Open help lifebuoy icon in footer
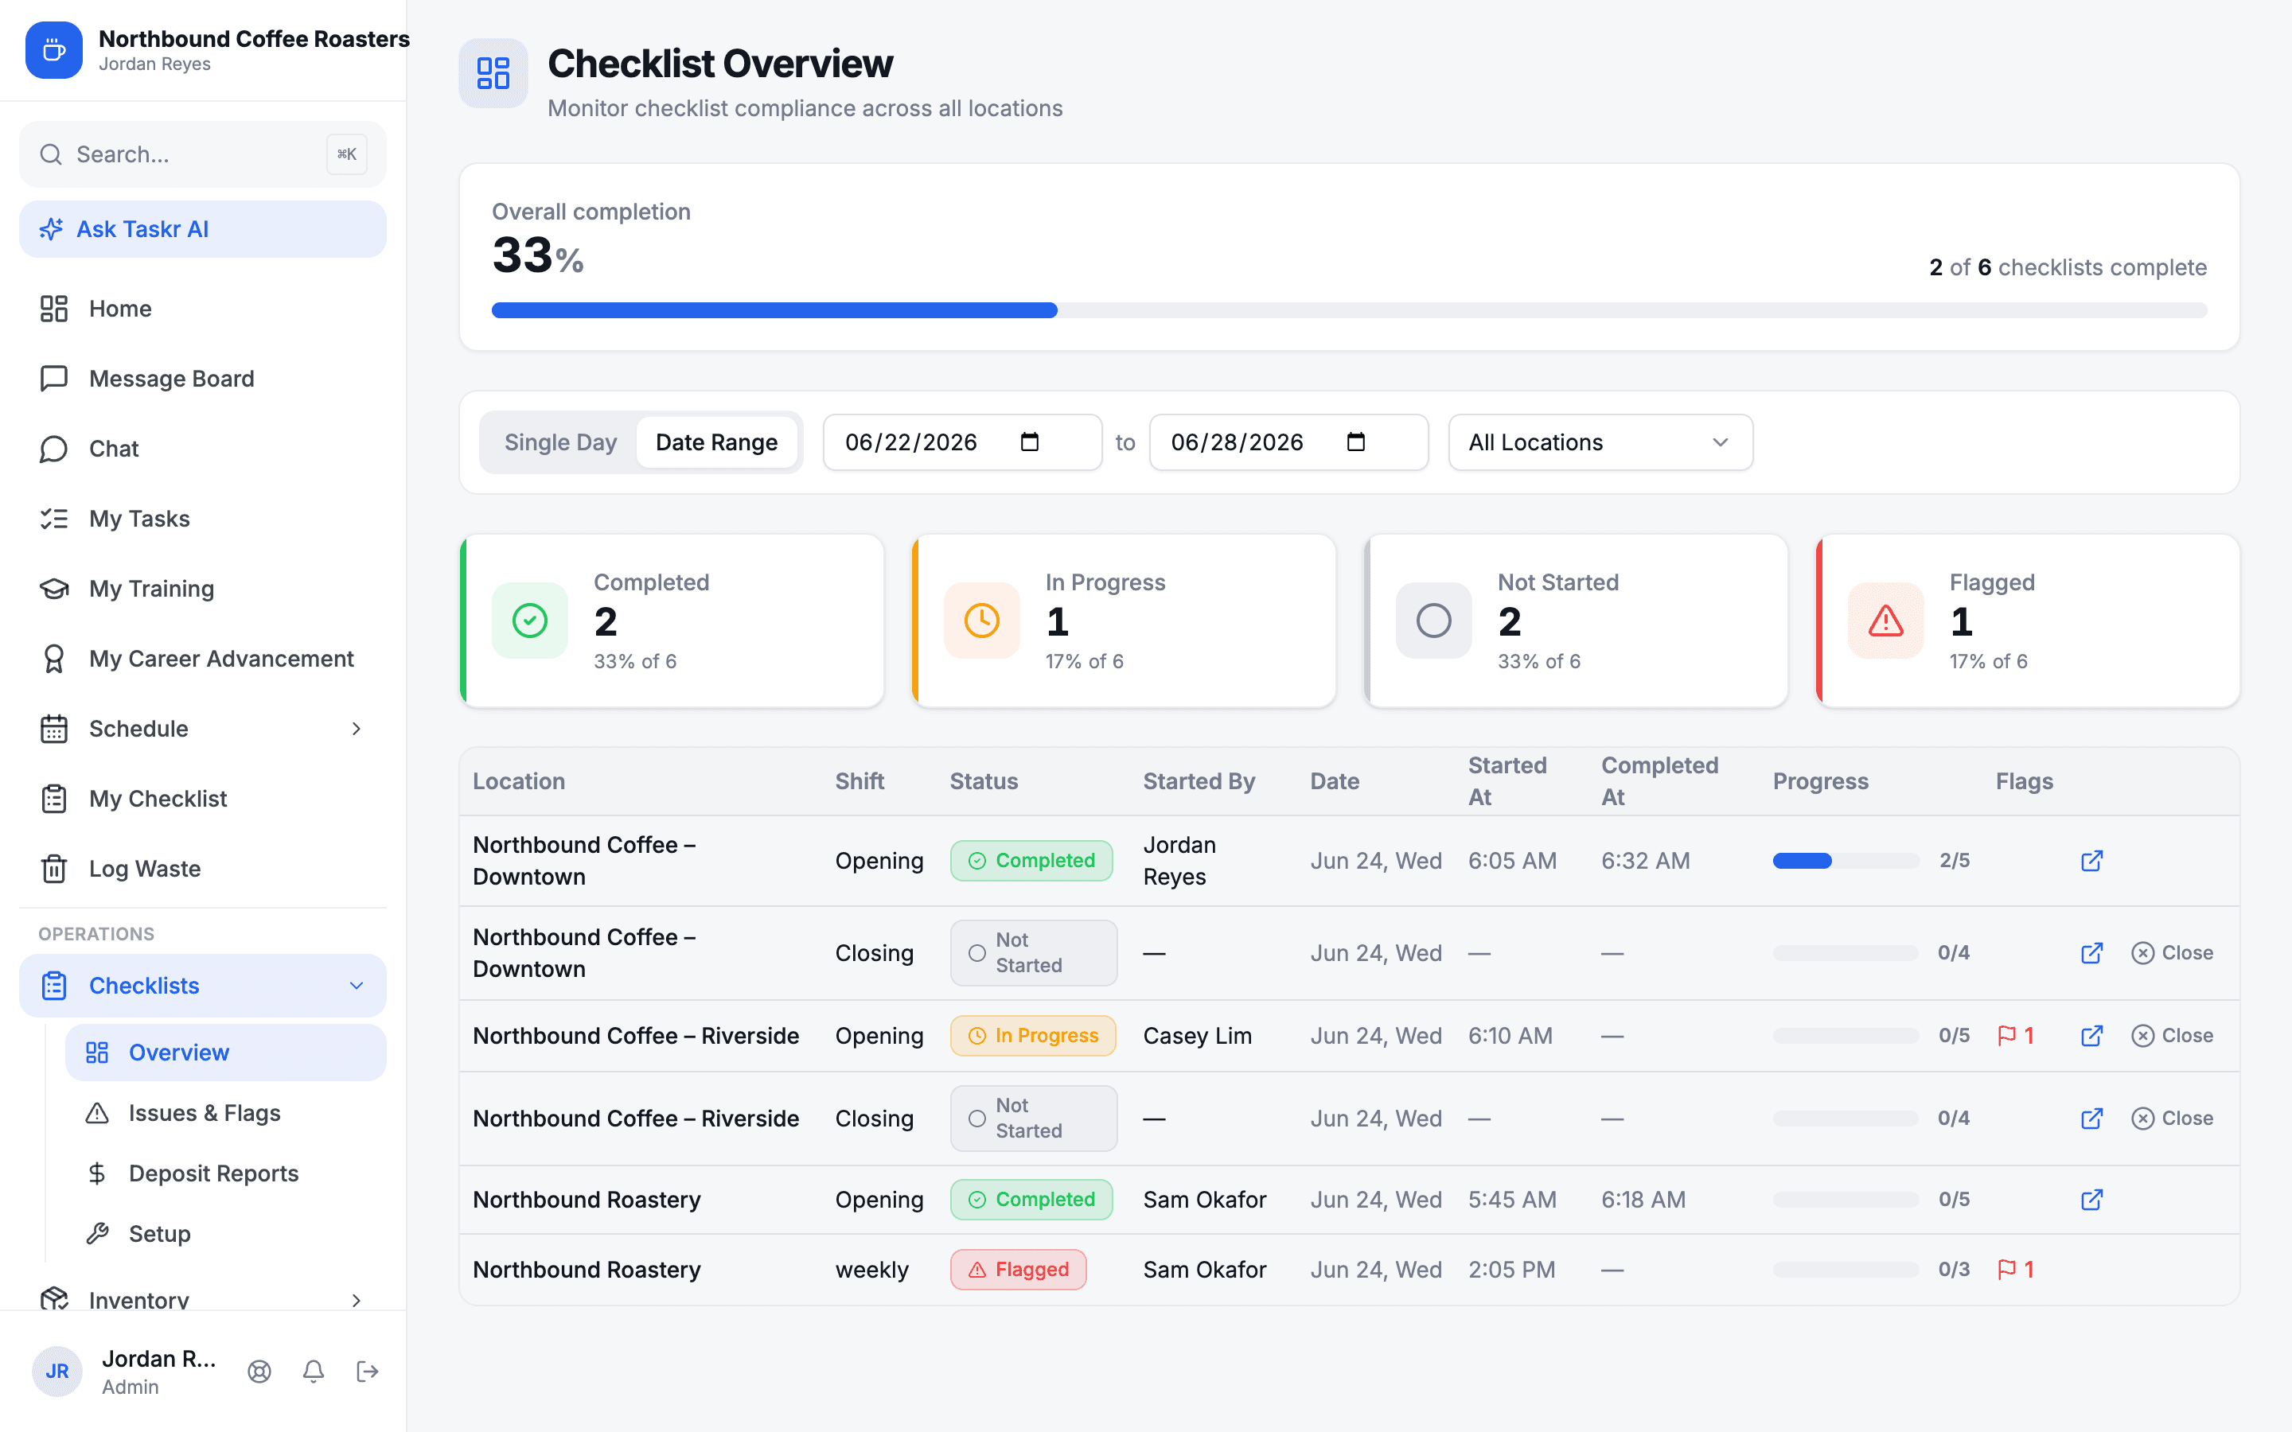Image resolution: width=2292 pixels, height=1432 pixels. (259, 1372)
